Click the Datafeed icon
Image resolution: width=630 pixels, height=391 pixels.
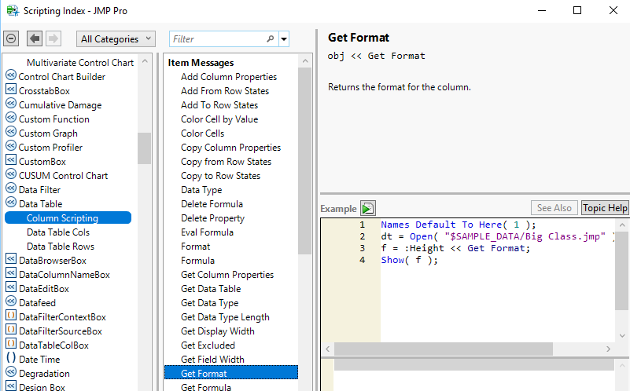click(x=11, y=301)
